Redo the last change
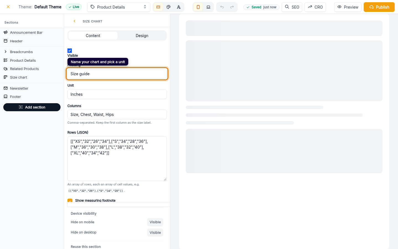 point(232,7)
